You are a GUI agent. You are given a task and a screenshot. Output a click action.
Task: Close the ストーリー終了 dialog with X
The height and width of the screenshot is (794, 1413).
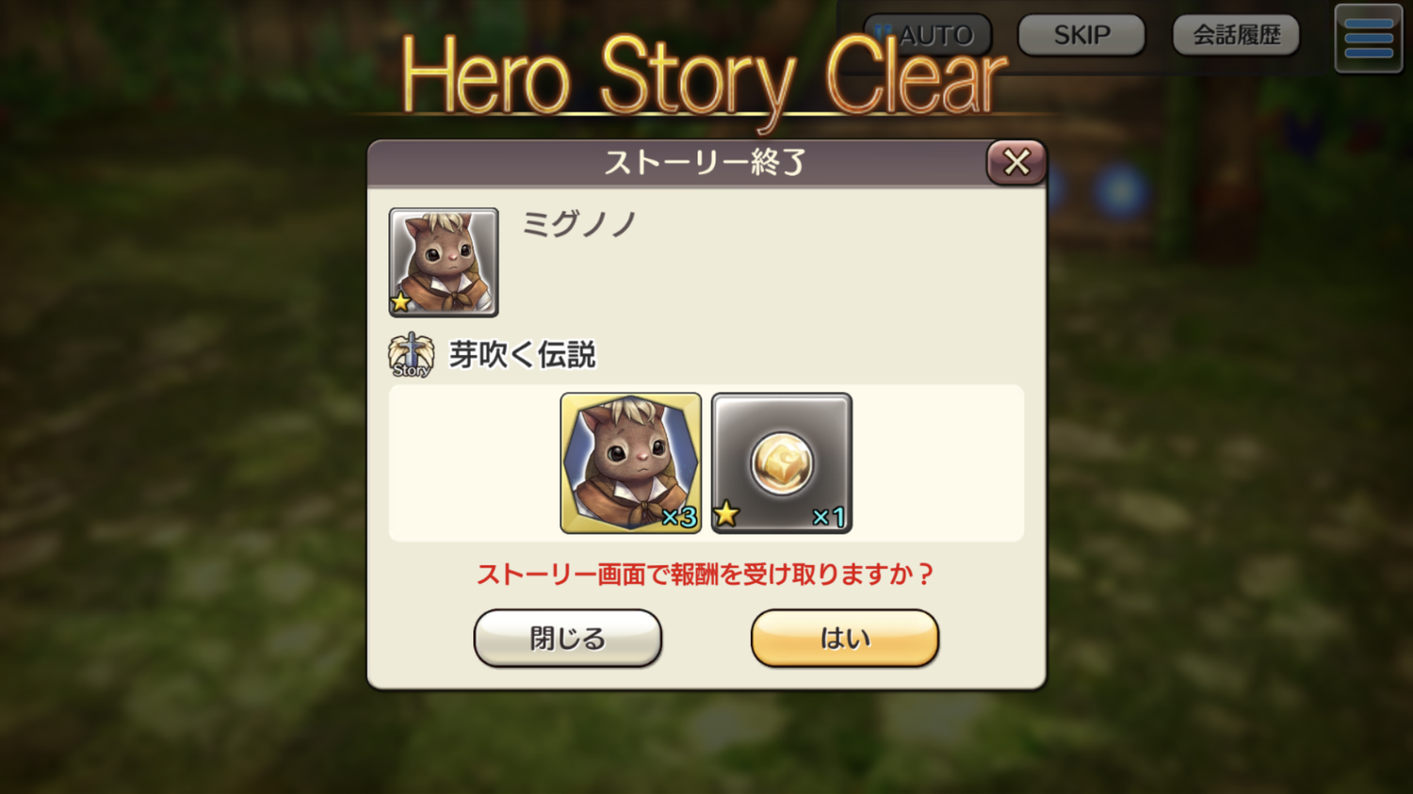pyautogui.click(x=1016, y=162)
